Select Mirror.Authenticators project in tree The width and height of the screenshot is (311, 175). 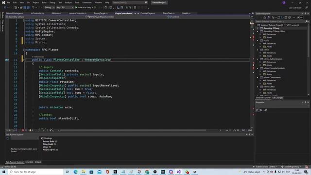pyautogui.click(x=273, y=59)
